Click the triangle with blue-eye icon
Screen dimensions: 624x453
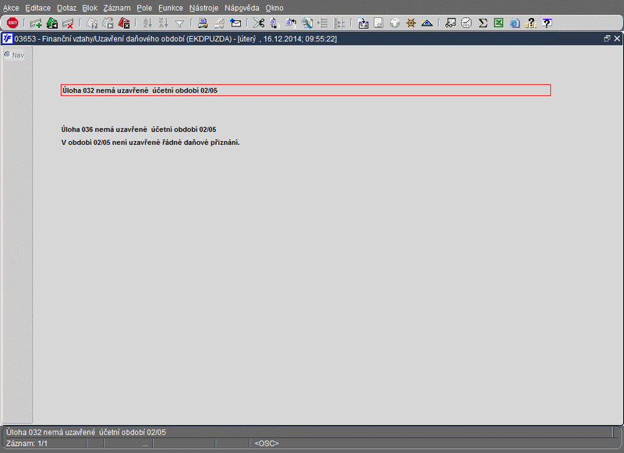coord(427,23)
